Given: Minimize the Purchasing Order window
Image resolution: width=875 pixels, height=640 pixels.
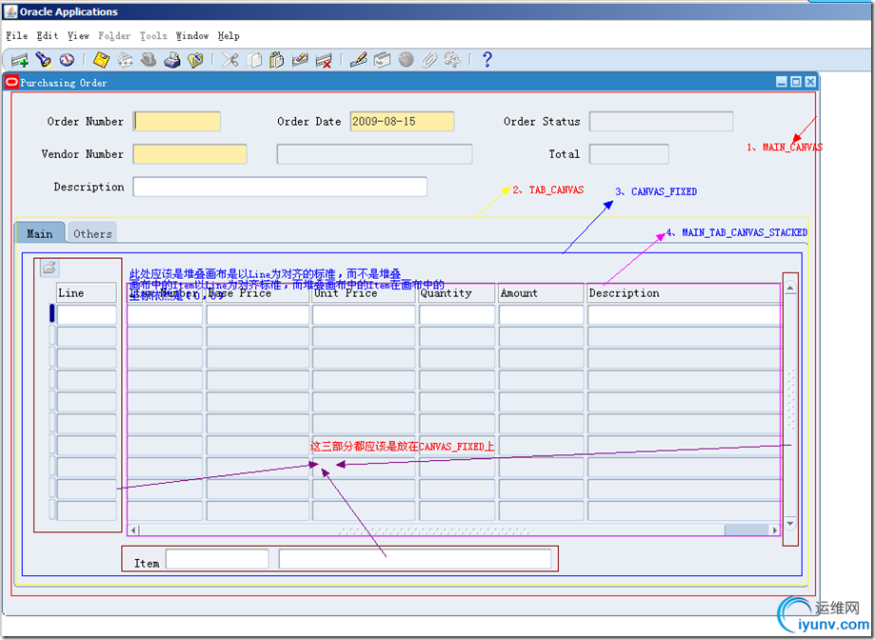Looking at the screenshot, I should (782, 82).
